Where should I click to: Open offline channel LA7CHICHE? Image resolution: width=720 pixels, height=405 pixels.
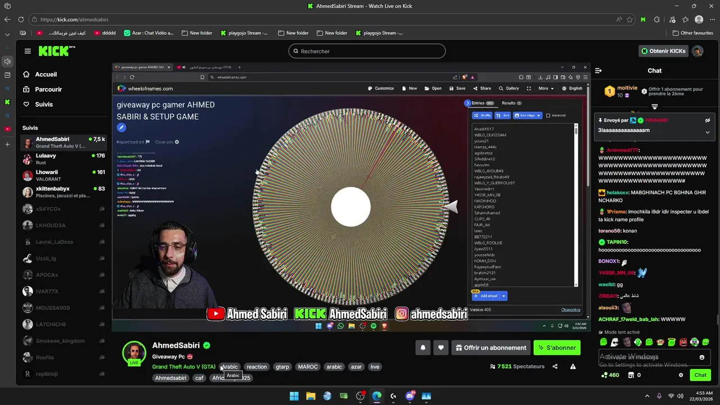tap(64, 325)
